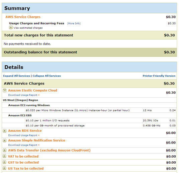Select Amazon EC2 running Windows row
Image resolution: width=179 pixels, height=173 pixels.
[x=89, y=105]
